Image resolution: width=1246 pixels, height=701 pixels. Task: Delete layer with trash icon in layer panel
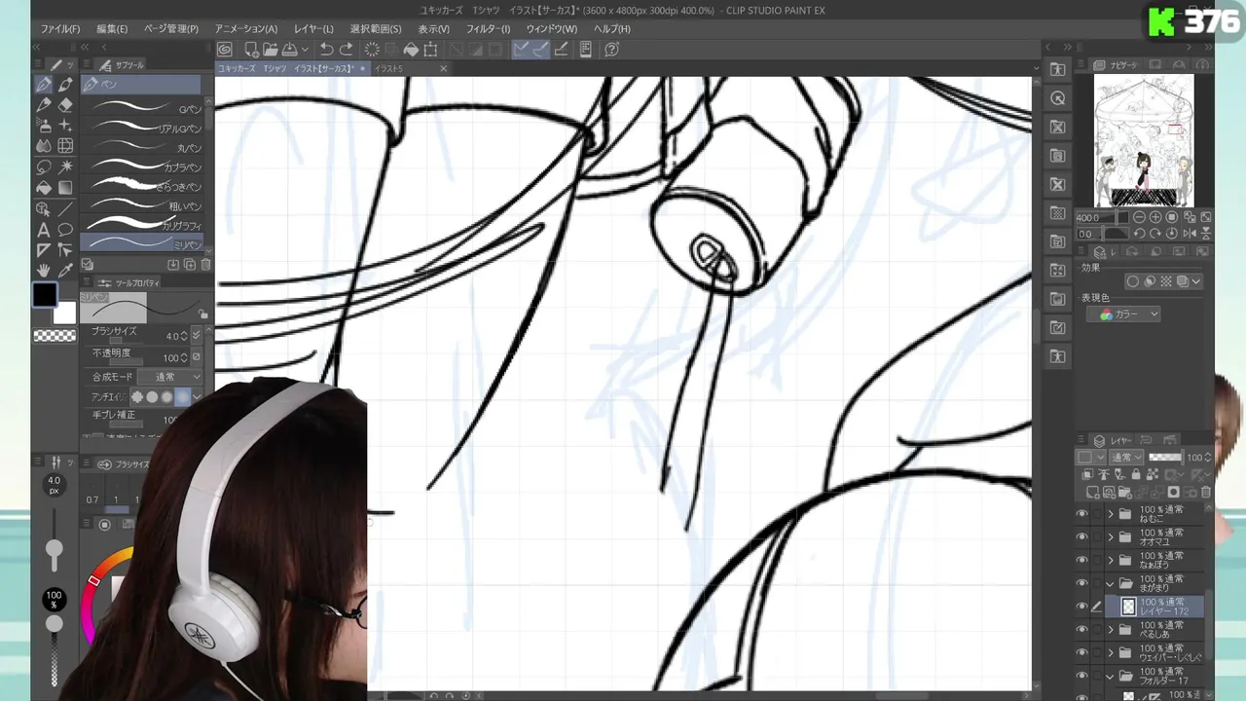[1207, 493]
